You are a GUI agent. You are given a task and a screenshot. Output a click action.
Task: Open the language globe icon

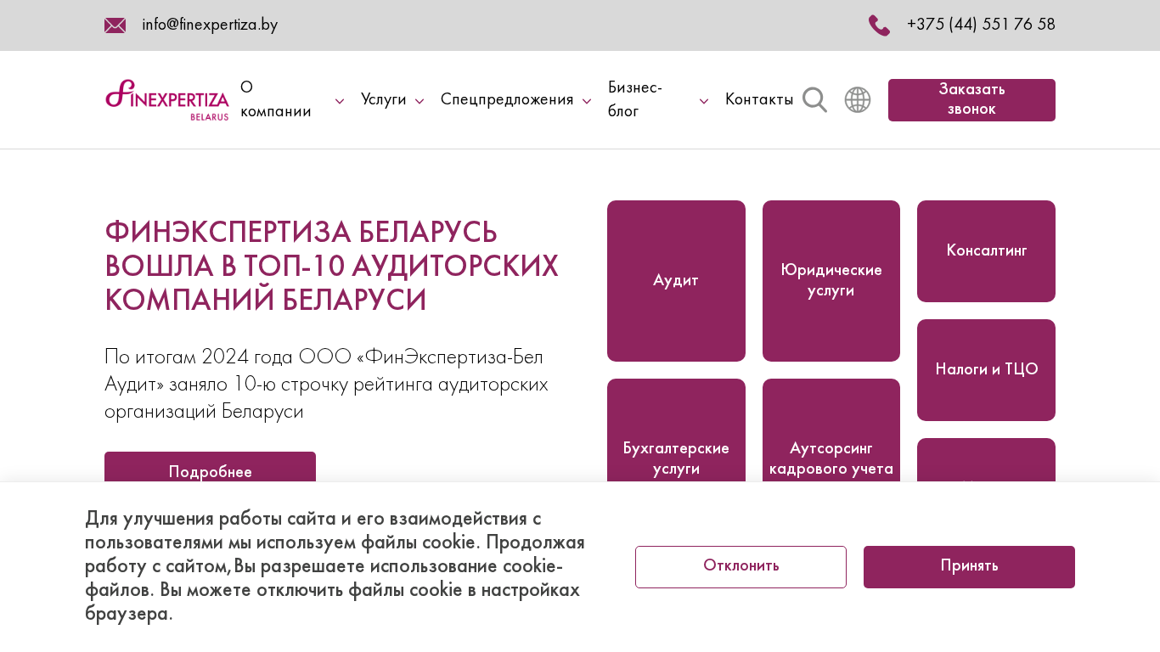pos(858,100)
